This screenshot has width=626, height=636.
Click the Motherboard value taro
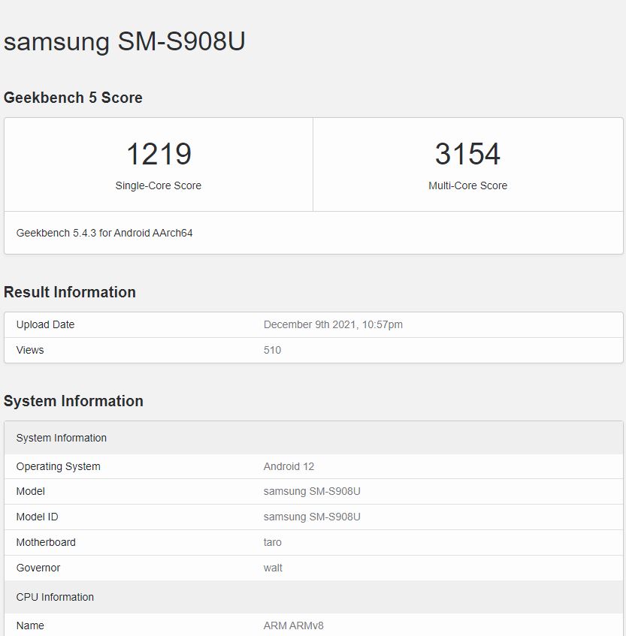(x=273, y=542)
